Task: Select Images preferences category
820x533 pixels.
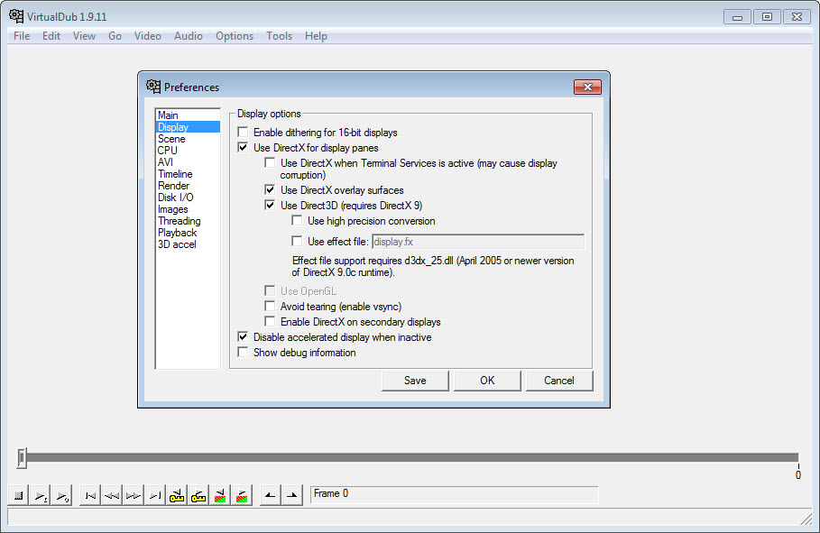Action: pyautogui.click(x=188, y=209)
